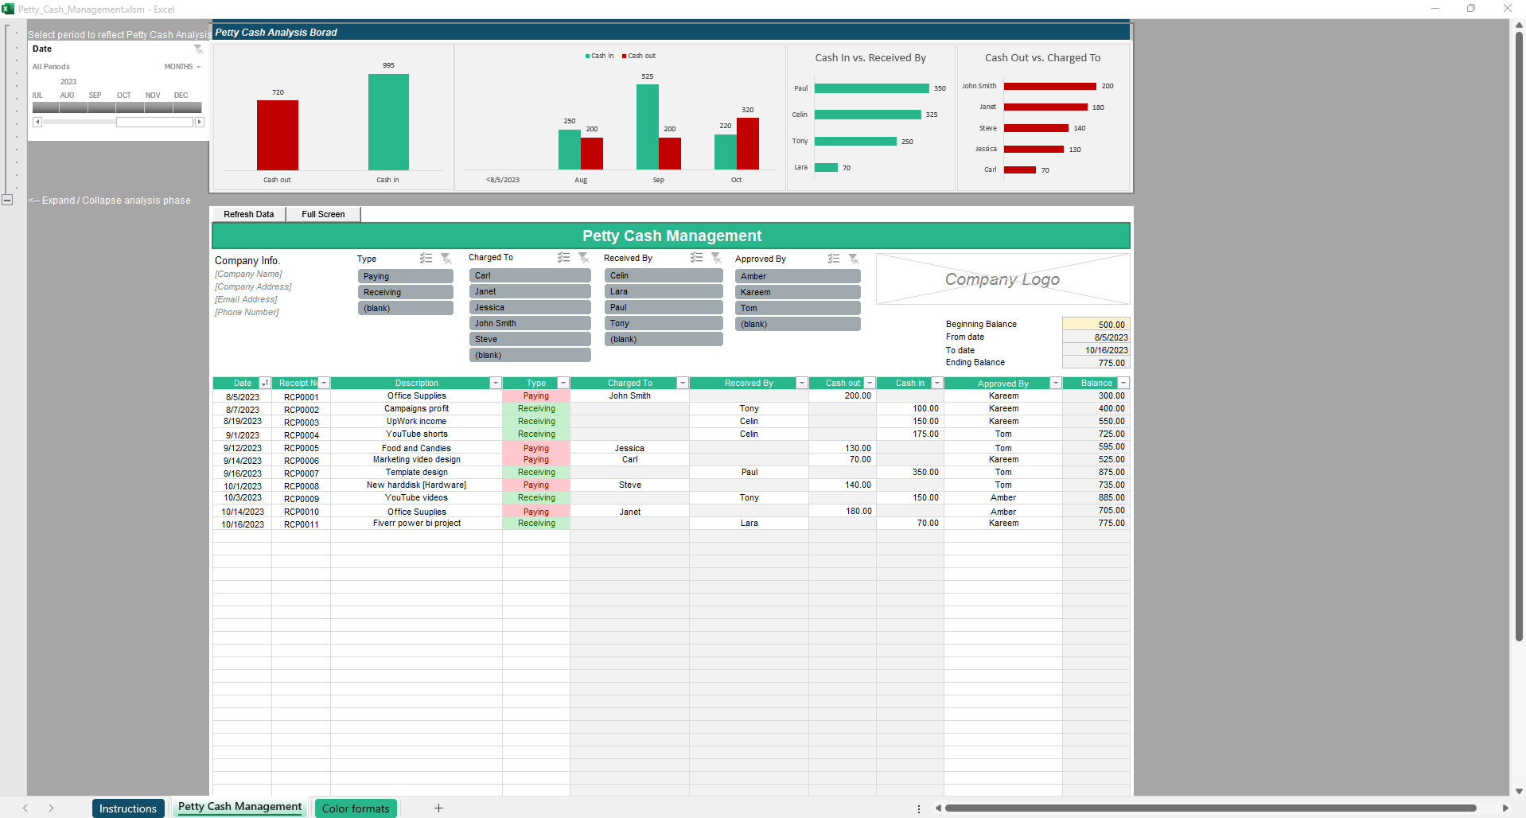
Task: Toggle the Paying item in Type slicer
Action: 405,276
